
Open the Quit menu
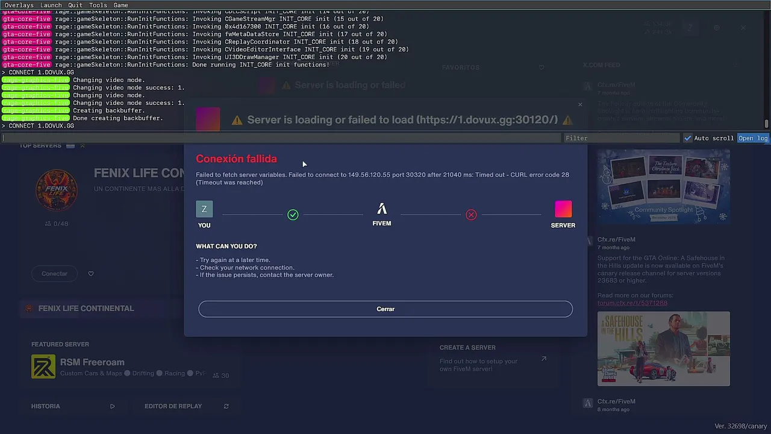pyautogui.click(x=75, y=5)
